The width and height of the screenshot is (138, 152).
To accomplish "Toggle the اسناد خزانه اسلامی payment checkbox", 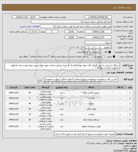I will pos(91,56).
